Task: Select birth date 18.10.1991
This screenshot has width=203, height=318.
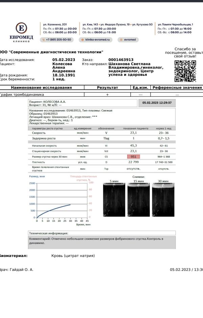Action: (64, 75)
